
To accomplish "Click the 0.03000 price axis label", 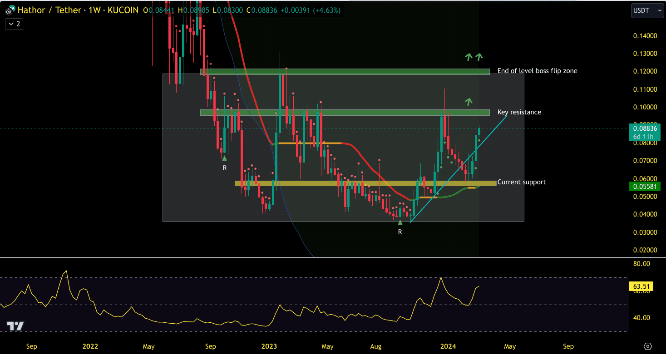I will [645, 232].
